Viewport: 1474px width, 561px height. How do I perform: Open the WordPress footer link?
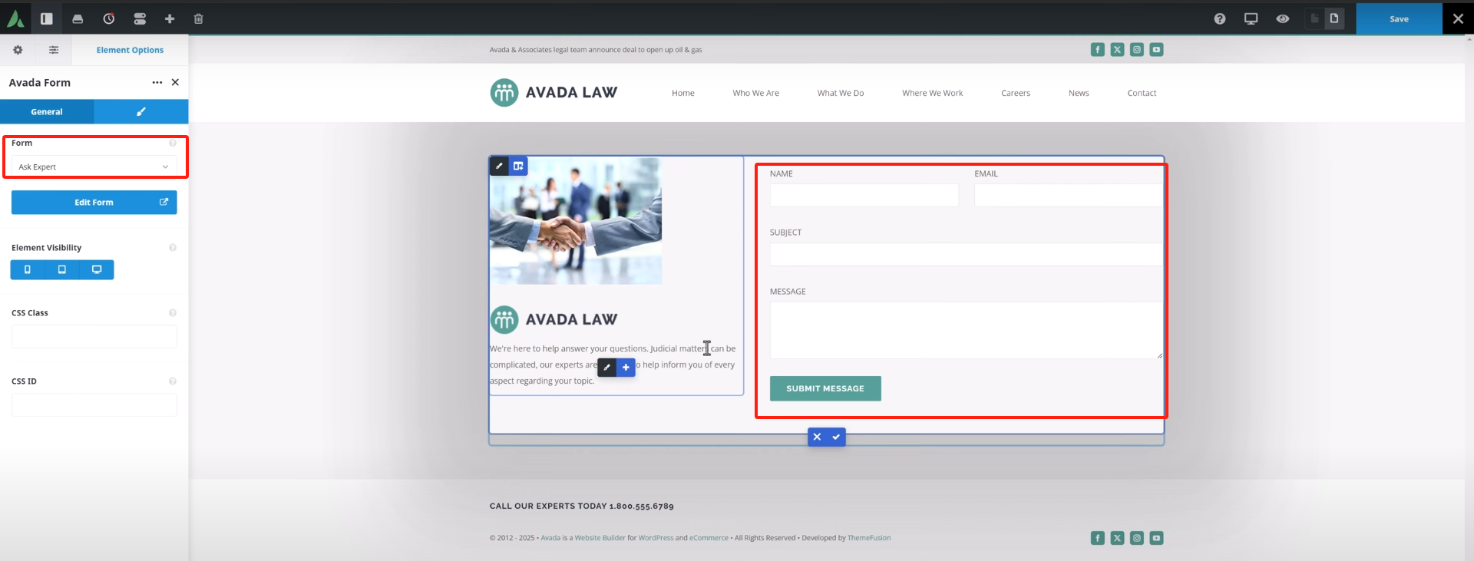(x=656, y=538)
